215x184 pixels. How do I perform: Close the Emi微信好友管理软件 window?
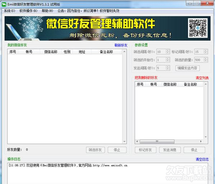207,3
